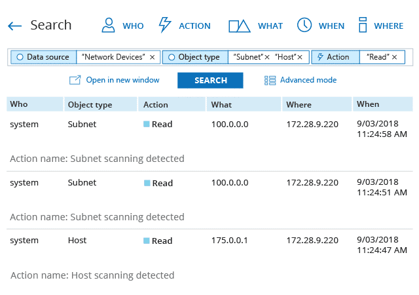Open the WHAT filter
Screen dimensions: 419x295
click(x=270, y=26)
